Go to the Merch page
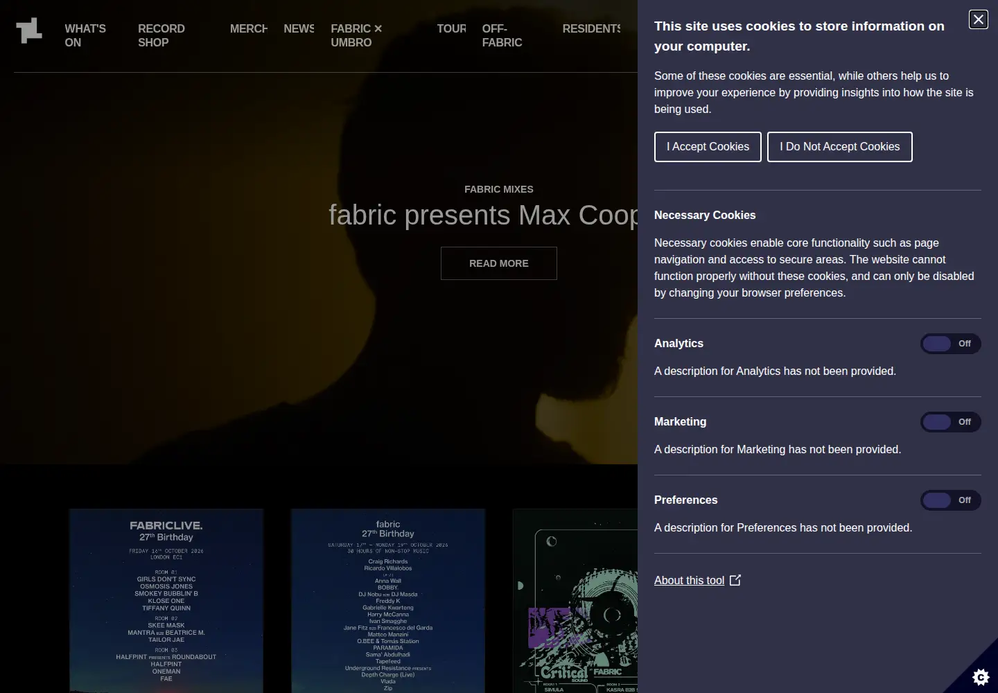The height and width of the screenshot is (693, 998). pyautogui.click(x=249, y=28)
